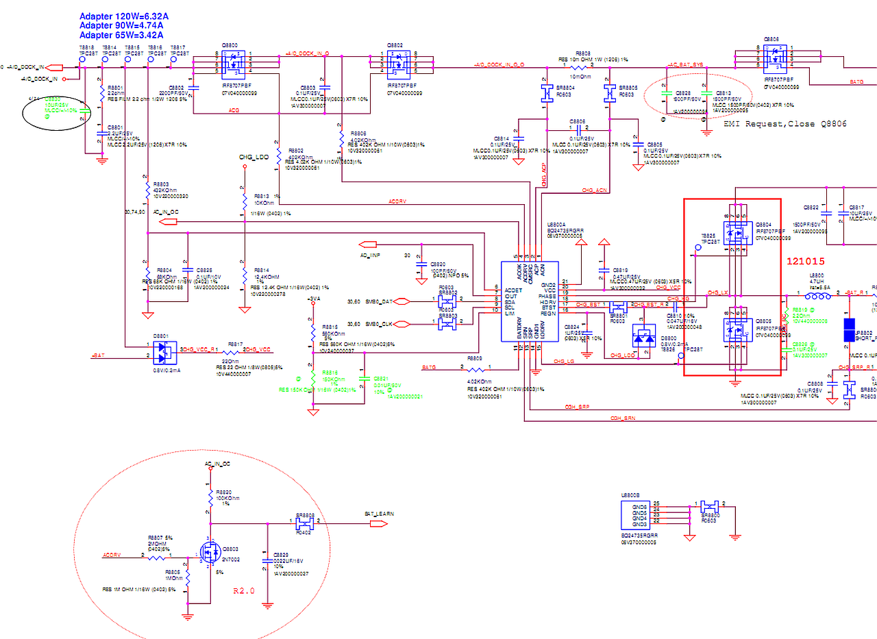This screenshot has height=639, width=877.
Task: Click the SMB0_CLK off-page connector
Action: point(403,323)
